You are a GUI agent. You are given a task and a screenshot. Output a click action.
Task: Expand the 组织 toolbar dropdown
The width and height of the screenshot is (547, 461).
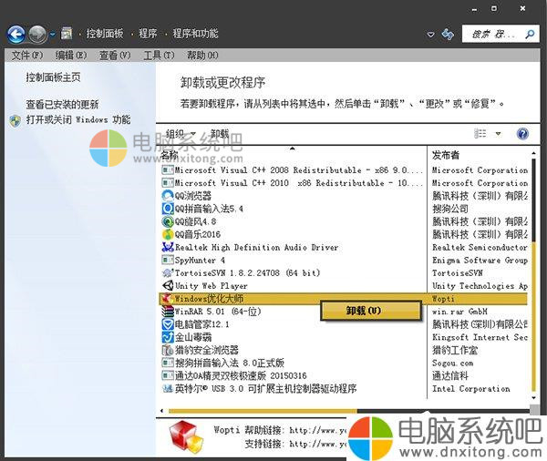tap(181, 134)
